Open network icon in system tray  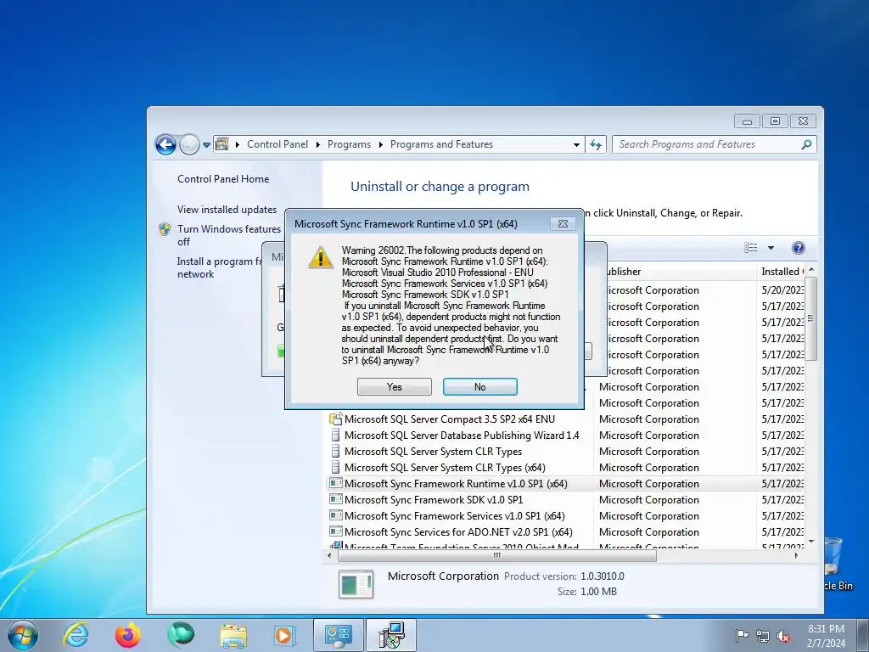[763, 636]
